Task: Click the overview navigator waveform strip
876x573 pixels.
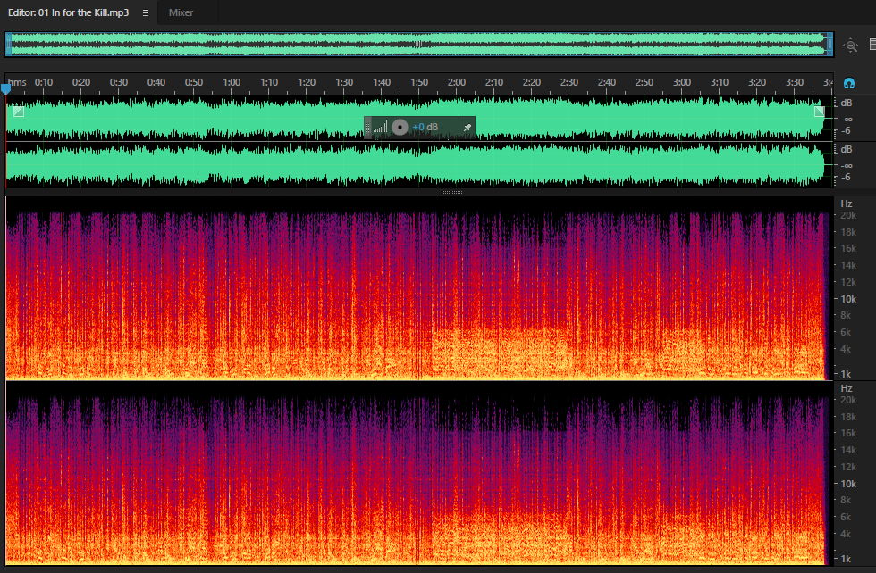Action: [x=419, y=44]
